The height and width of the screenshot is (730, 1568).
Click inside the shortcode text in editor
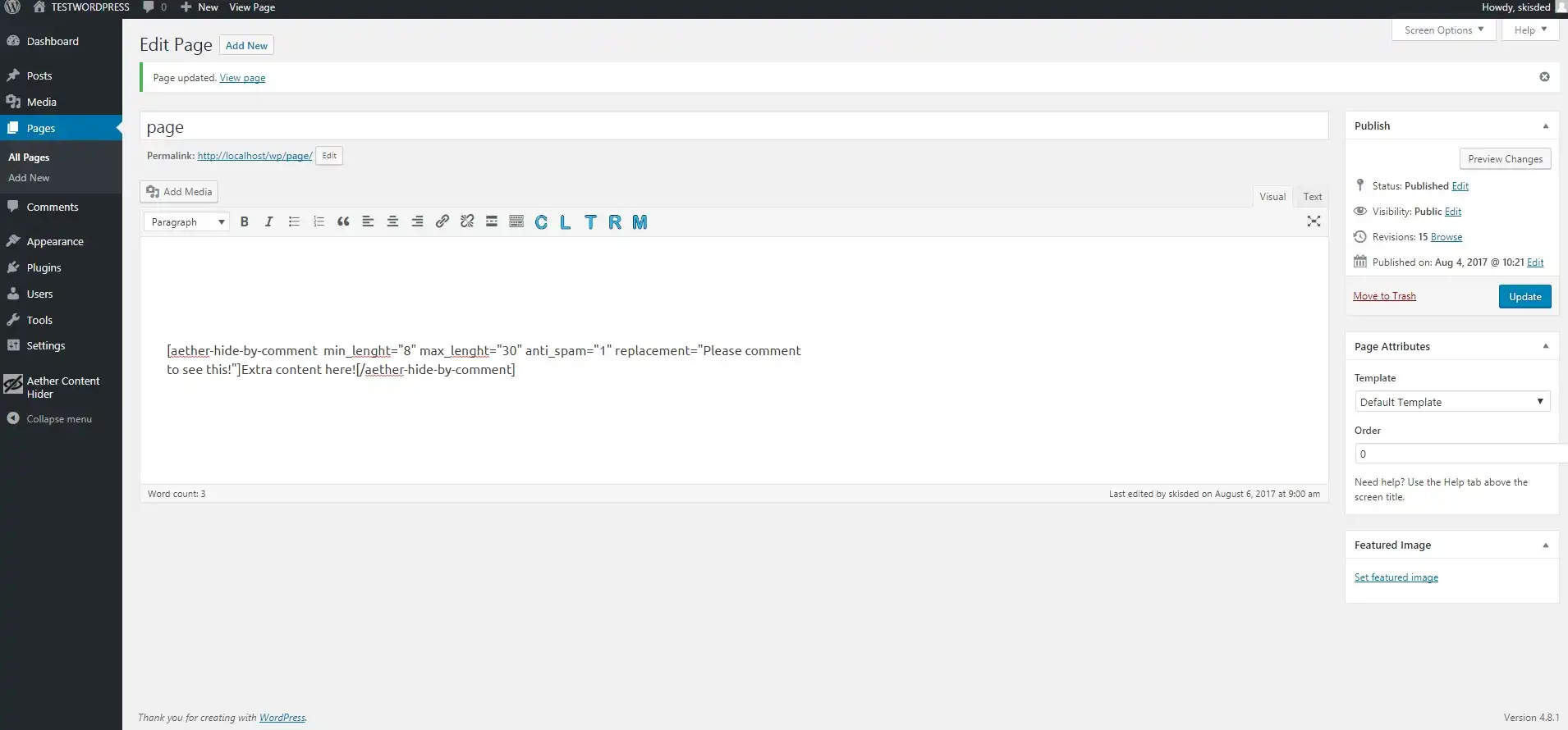point(484,360)
